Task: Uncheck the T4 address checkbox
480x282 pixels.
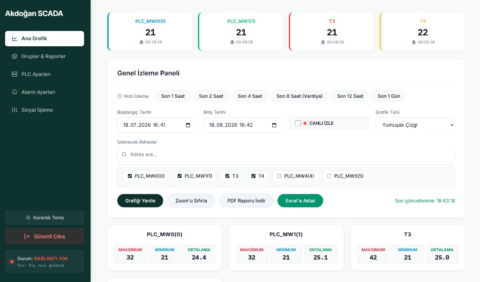Action: tap(254, 176)
